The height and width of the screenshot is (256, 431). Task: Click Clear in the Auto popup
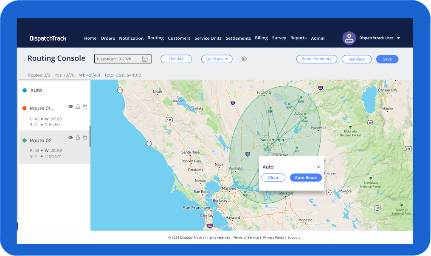(273, 178)
